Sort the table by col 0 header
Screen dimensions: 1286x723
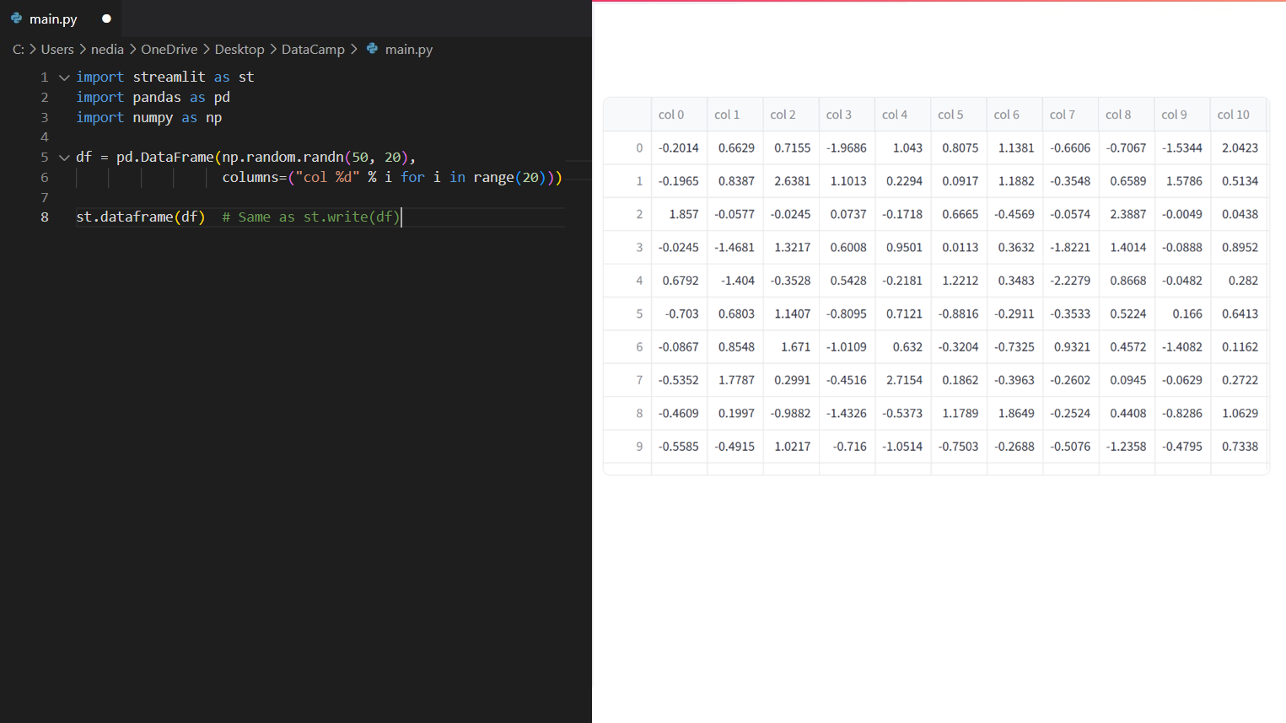671,115
